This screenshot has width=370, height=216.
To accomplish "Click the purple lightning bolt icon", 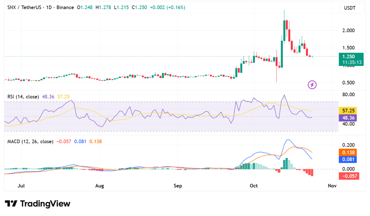I will click(312, 85).
